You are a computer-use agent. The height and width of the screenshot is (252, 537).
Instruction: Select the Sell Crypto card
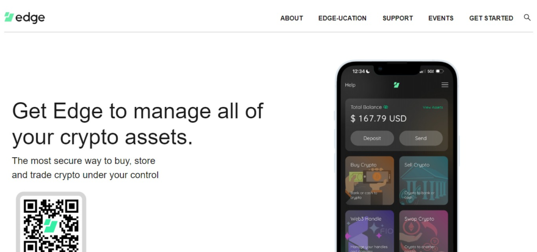tap(423, 180)
